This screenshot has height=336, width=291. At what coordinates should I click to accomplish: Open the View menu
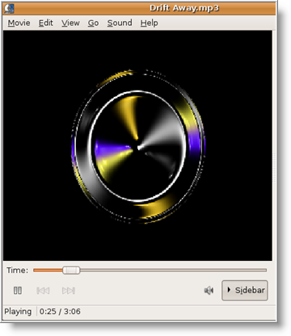(70, 23)
